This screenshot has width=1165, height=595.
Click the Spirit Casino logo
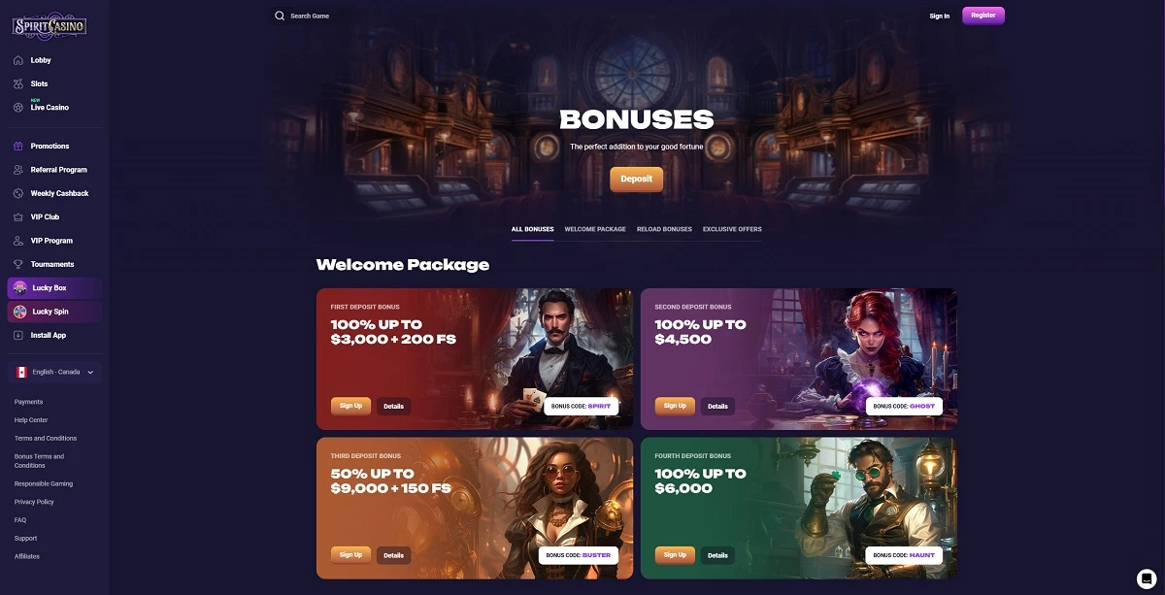50,25
